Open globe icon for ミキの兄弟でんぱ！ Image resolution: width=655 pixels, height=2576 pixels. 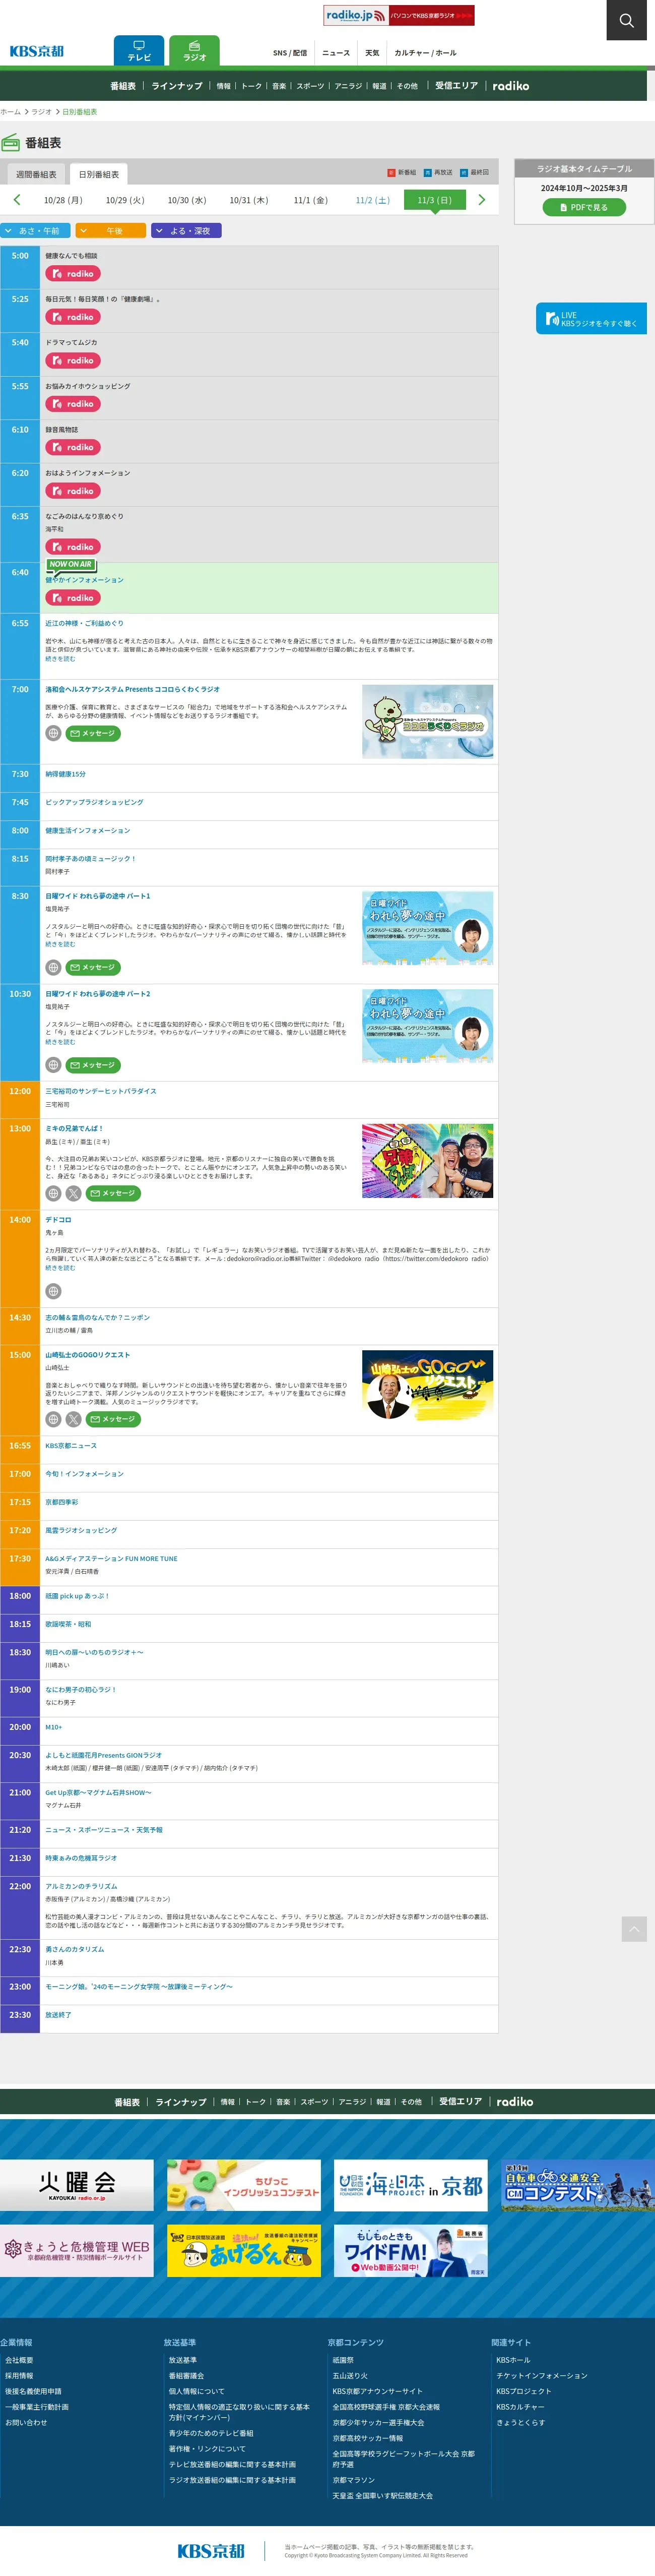tap(53, 1194)
